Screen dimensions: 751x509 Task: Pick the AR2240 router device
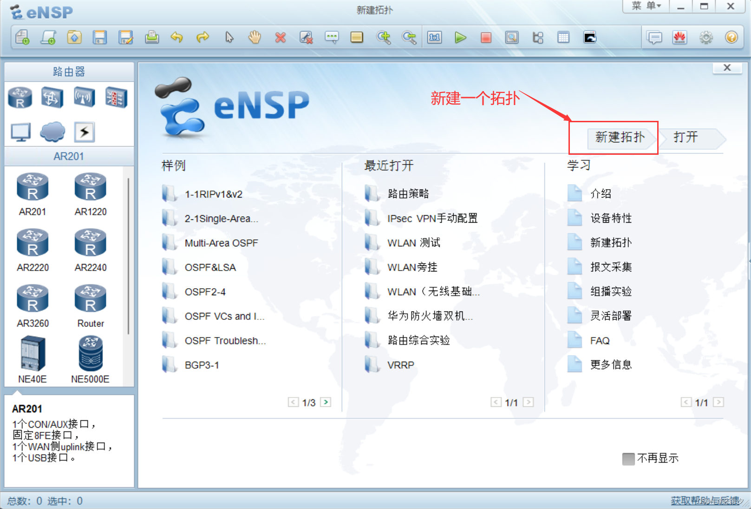click(x=91, y=250)
